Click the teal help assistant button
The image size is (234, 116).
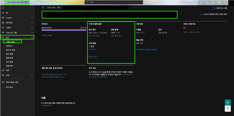click(x=228, y=103)
